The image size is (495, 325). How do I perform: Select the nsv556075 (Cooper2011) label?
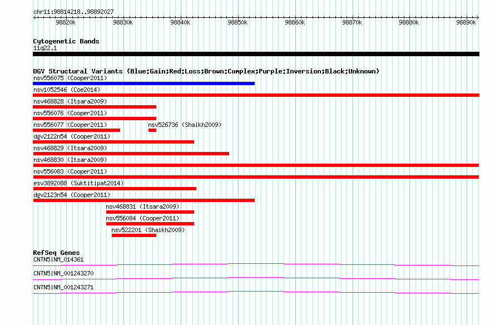[x=70, y=78]
